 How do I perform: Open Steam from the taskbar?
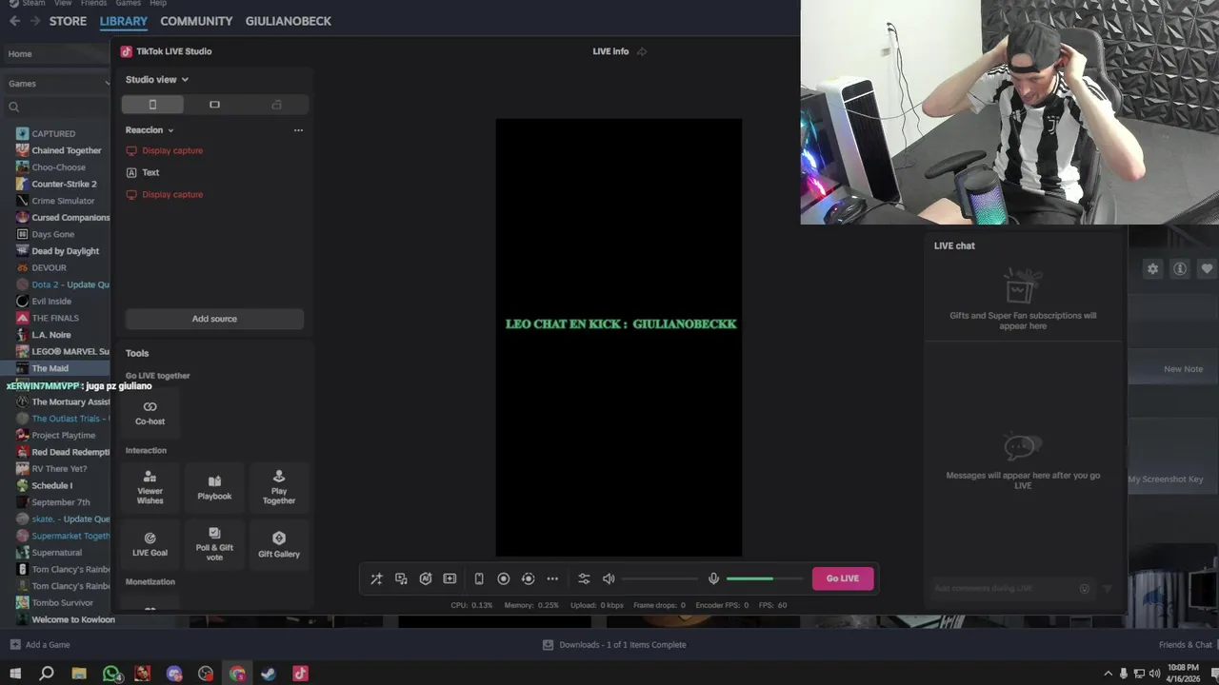269,674
